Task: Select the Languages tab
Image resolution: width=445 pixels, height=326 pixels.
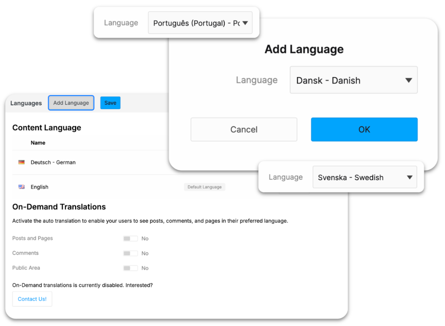Action: point(26,103)
